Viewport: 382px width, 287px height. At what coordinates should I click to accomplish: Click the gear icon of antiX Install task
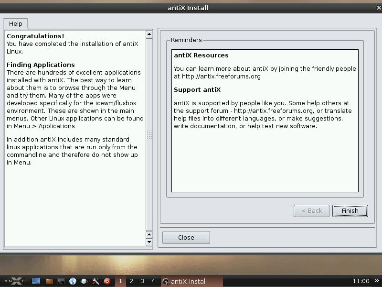click(x=166, y=281)
